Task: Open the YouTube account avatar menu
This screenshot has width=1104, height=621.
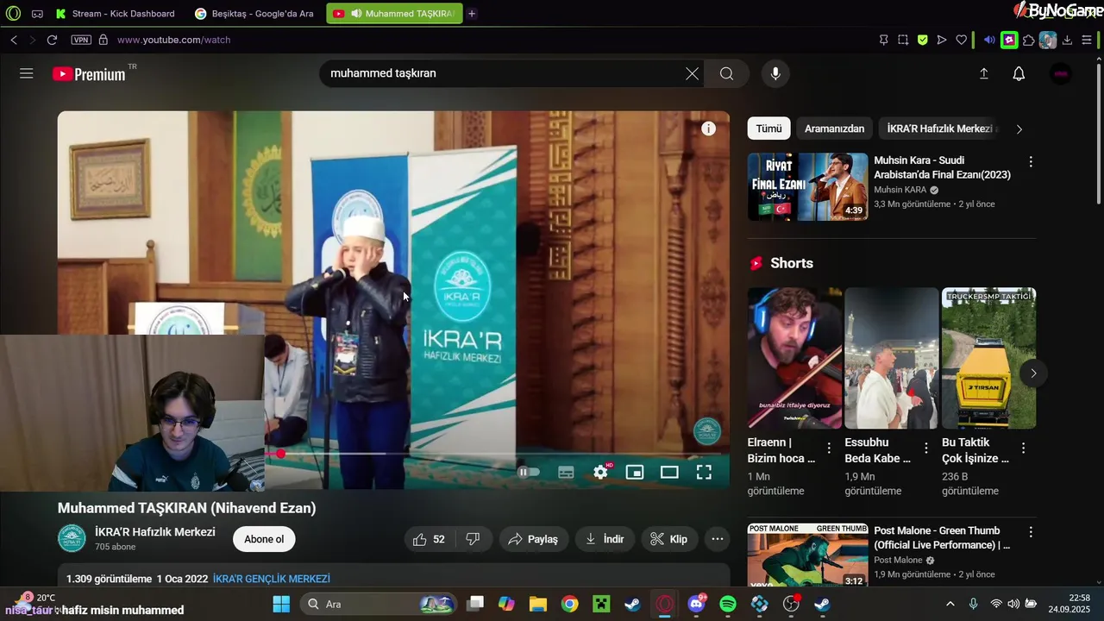Action: [1061, 74]
